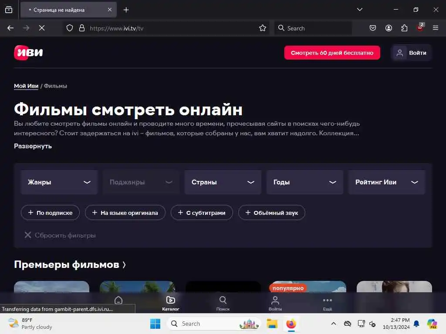The image size is (446, 334).
Task: Toggle the С субтитрами filter
Action: [x=202, y=213]
